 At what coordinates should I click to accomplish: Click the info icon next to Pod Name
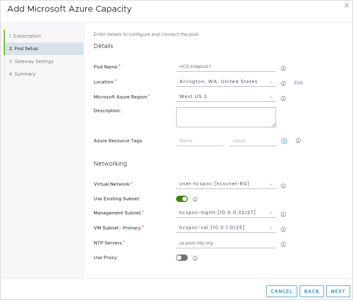tap(283, 68)
